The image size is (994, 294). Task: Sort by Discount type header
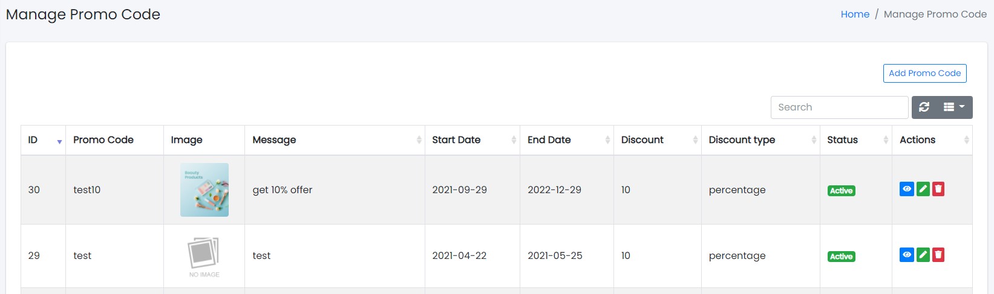[760, 140]
